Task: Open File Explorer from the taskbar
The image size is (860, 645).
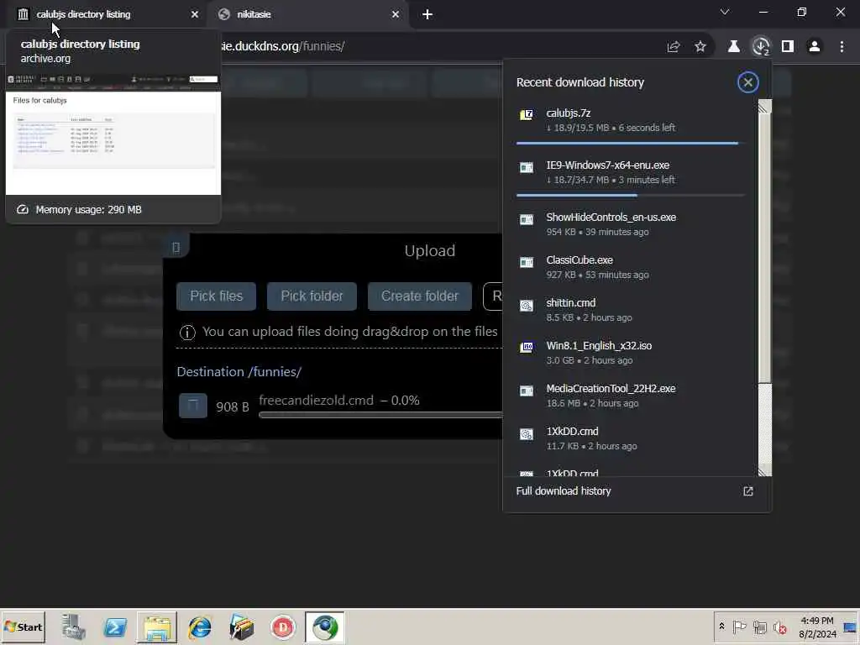Action: pos(157,627)
